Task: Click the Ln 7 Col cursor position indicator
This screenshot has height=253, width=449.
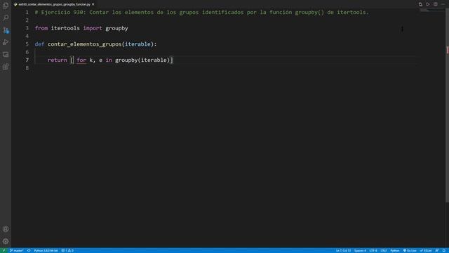Action: click(x=343, y=250)
